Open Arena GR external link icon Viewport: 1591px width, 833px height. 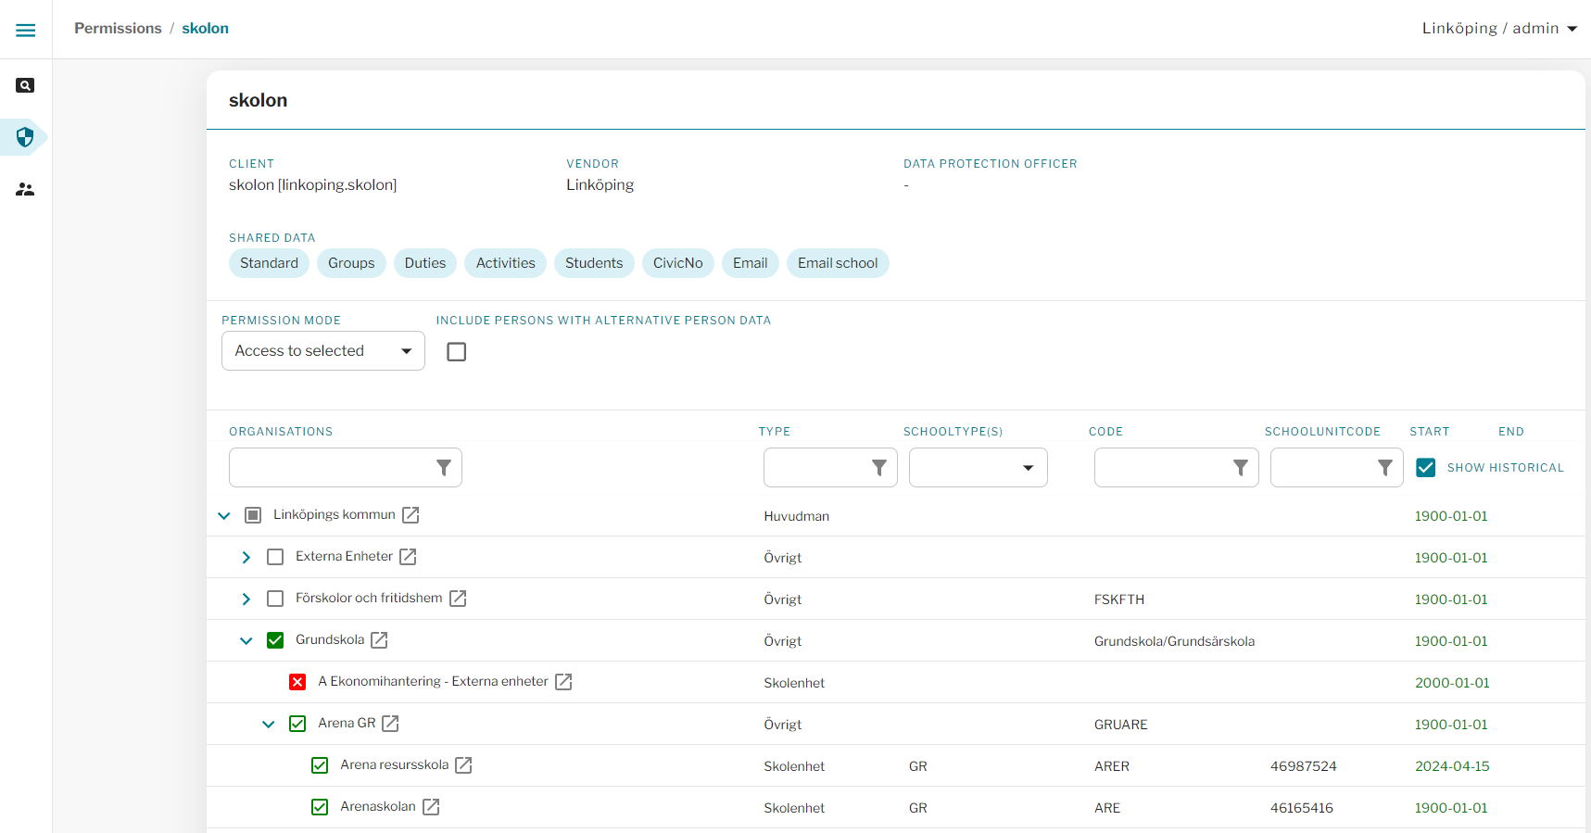tap(390, 724)
